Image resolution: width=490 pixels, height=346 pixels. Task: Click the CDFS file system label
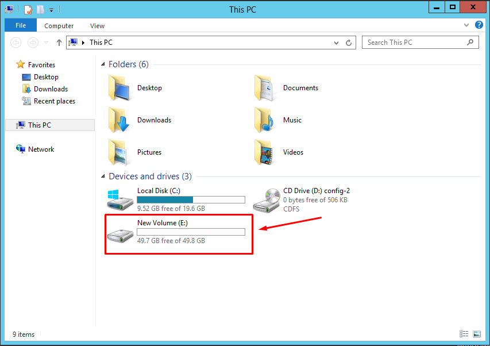coord(291,209)
